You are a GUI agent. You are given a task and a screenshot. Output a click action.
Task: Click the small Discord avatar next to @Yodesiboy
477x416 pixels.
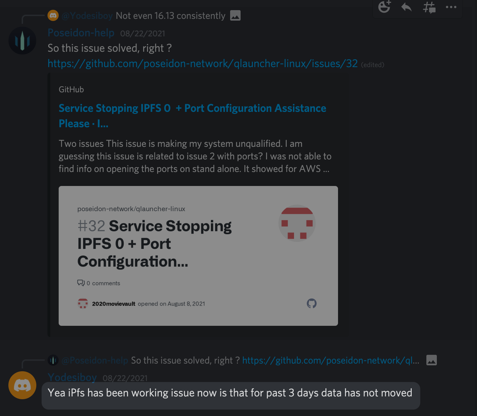click(53, 15)
